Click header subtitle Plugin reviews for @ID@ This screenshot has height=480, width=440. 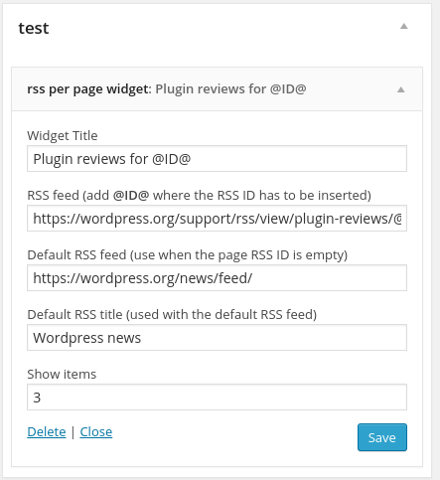tap(230, 89)
